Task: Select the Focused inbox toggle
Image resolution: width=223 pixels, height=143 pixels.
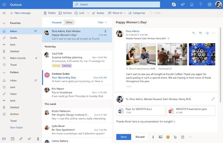Action: tap(57, 22)
